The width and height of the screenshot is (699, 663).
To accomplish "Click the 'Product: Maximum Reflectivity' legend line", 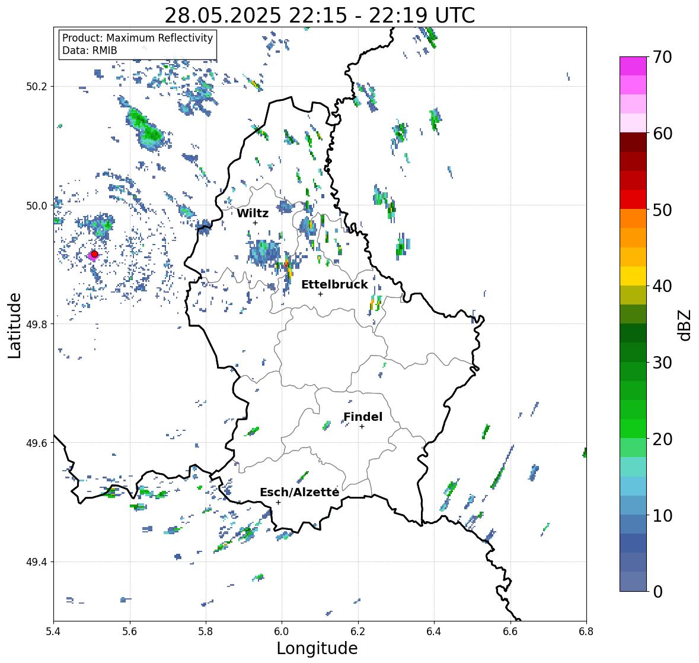I will click(138, 38).
